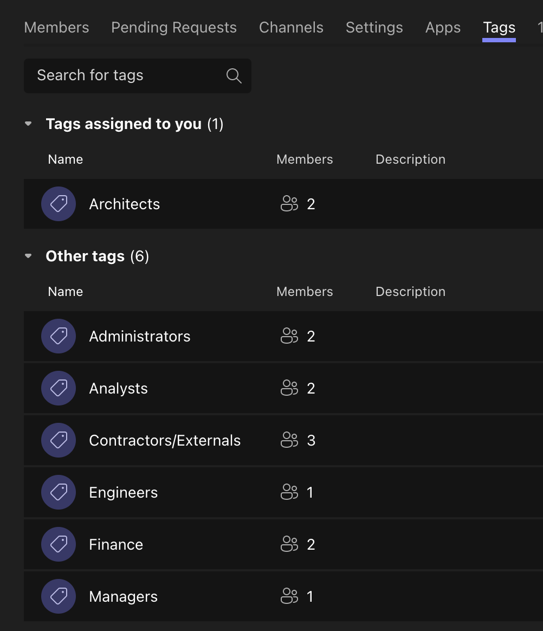Click the Architects tag icon
543x631 pixels.
tap(59, 204)
